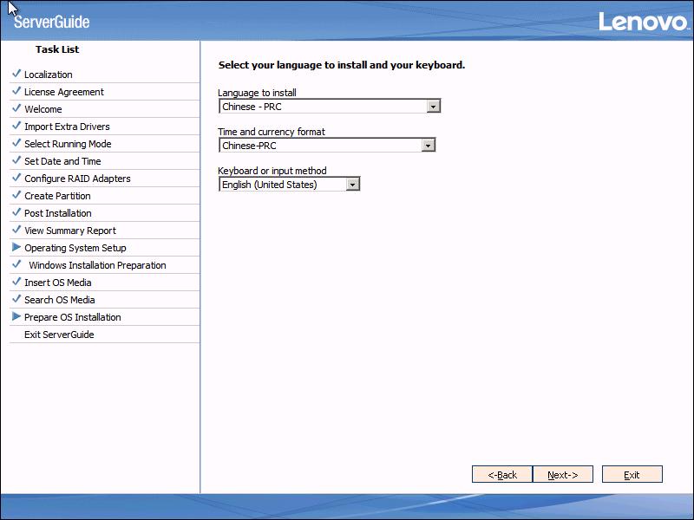
Task: Expand the Time and currency format dropdown
Action: pyautogui.click(x=428, y=146)
